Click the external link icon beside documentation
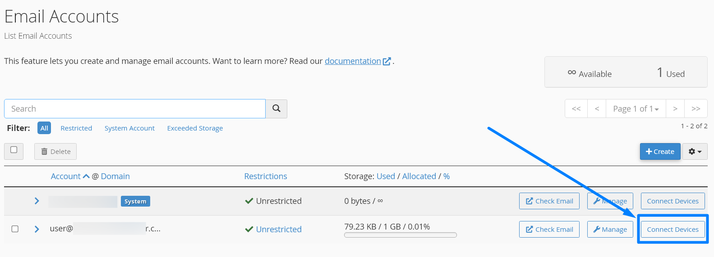This screenshot has height=257, width=714. [x=387, y=61]
